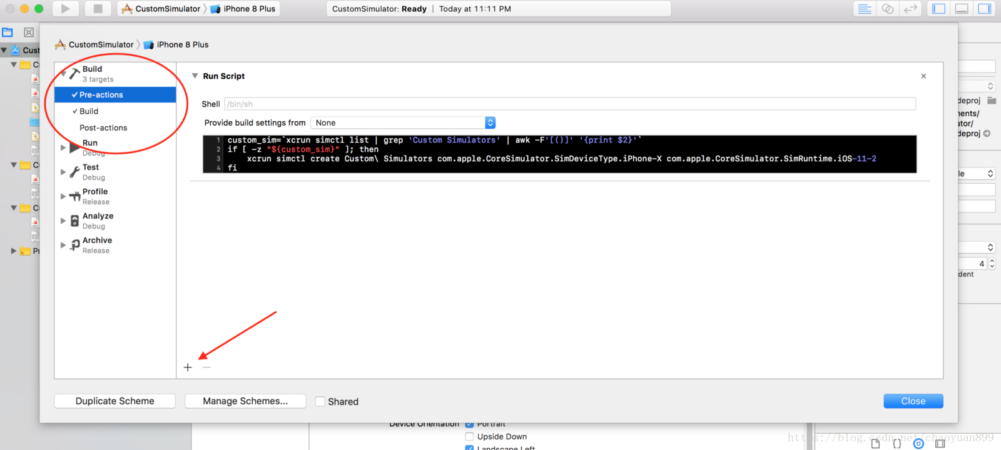
Task: Click the Manage Schemes... button
Action: click(245, 401)
